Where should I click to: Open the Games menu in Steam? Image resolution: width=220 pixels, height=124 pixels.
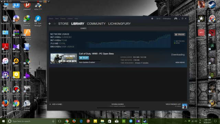point(70,19)
